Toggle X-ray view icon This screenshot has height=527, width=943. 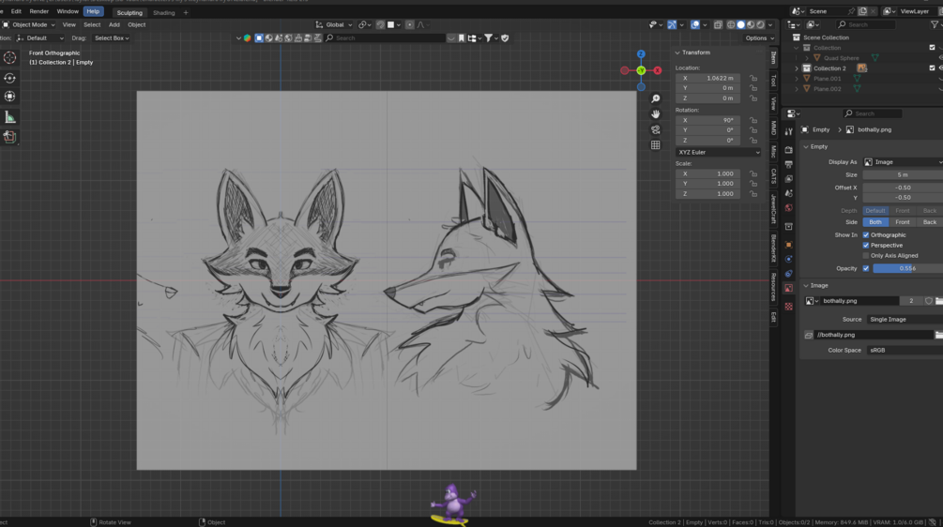point(718,24)
